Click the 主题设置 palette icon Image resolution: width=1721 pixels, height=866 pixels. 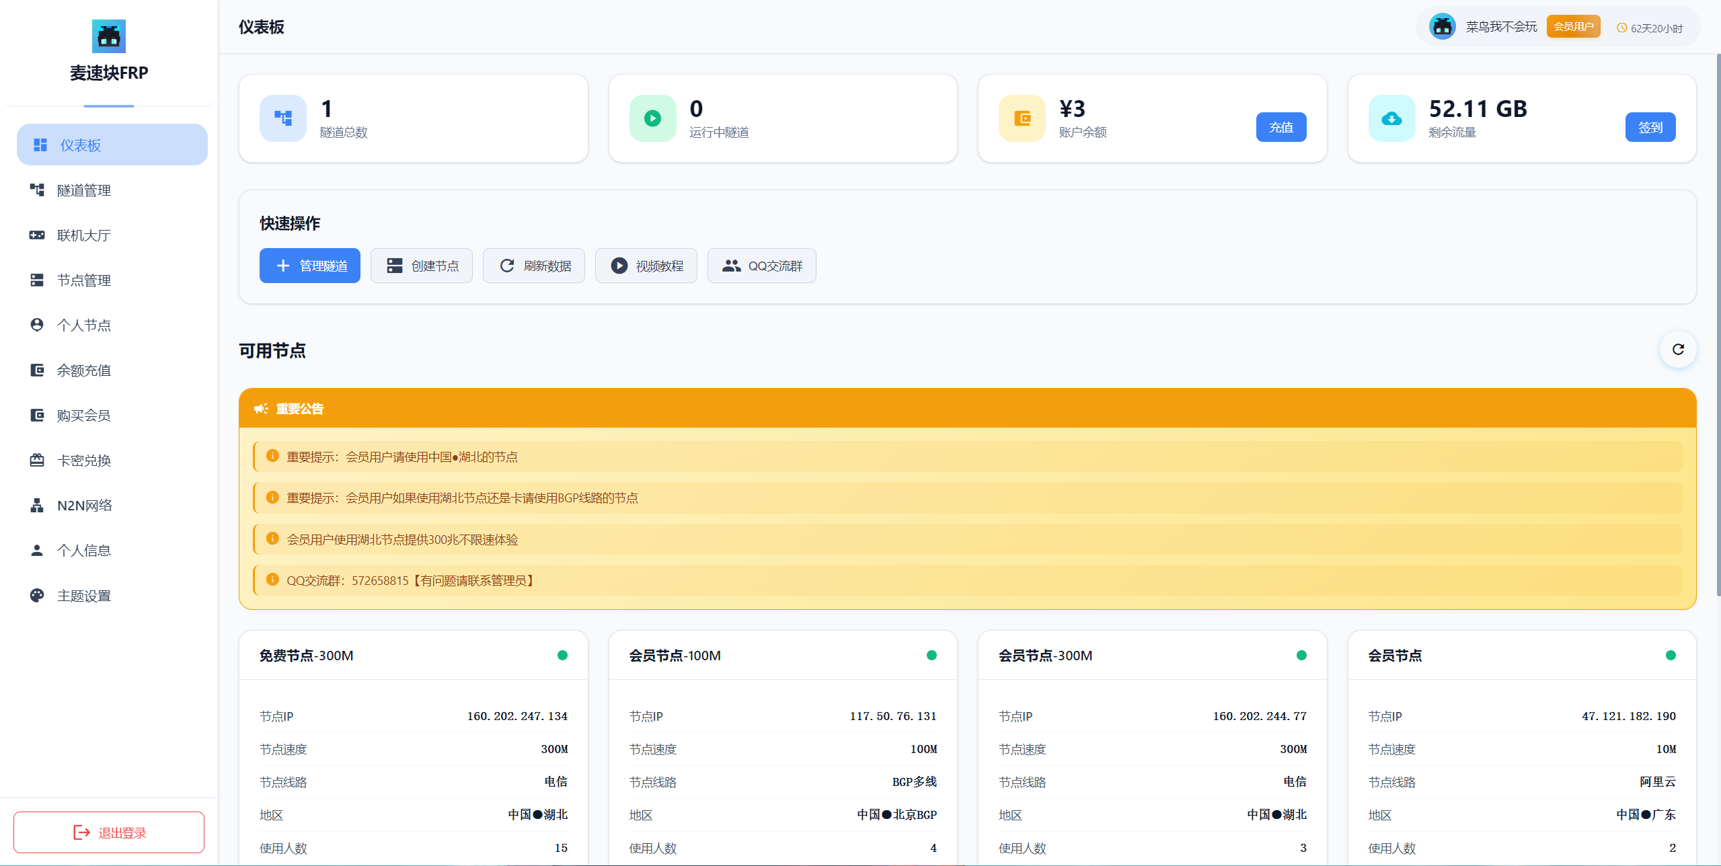click(x=37, y=596)
